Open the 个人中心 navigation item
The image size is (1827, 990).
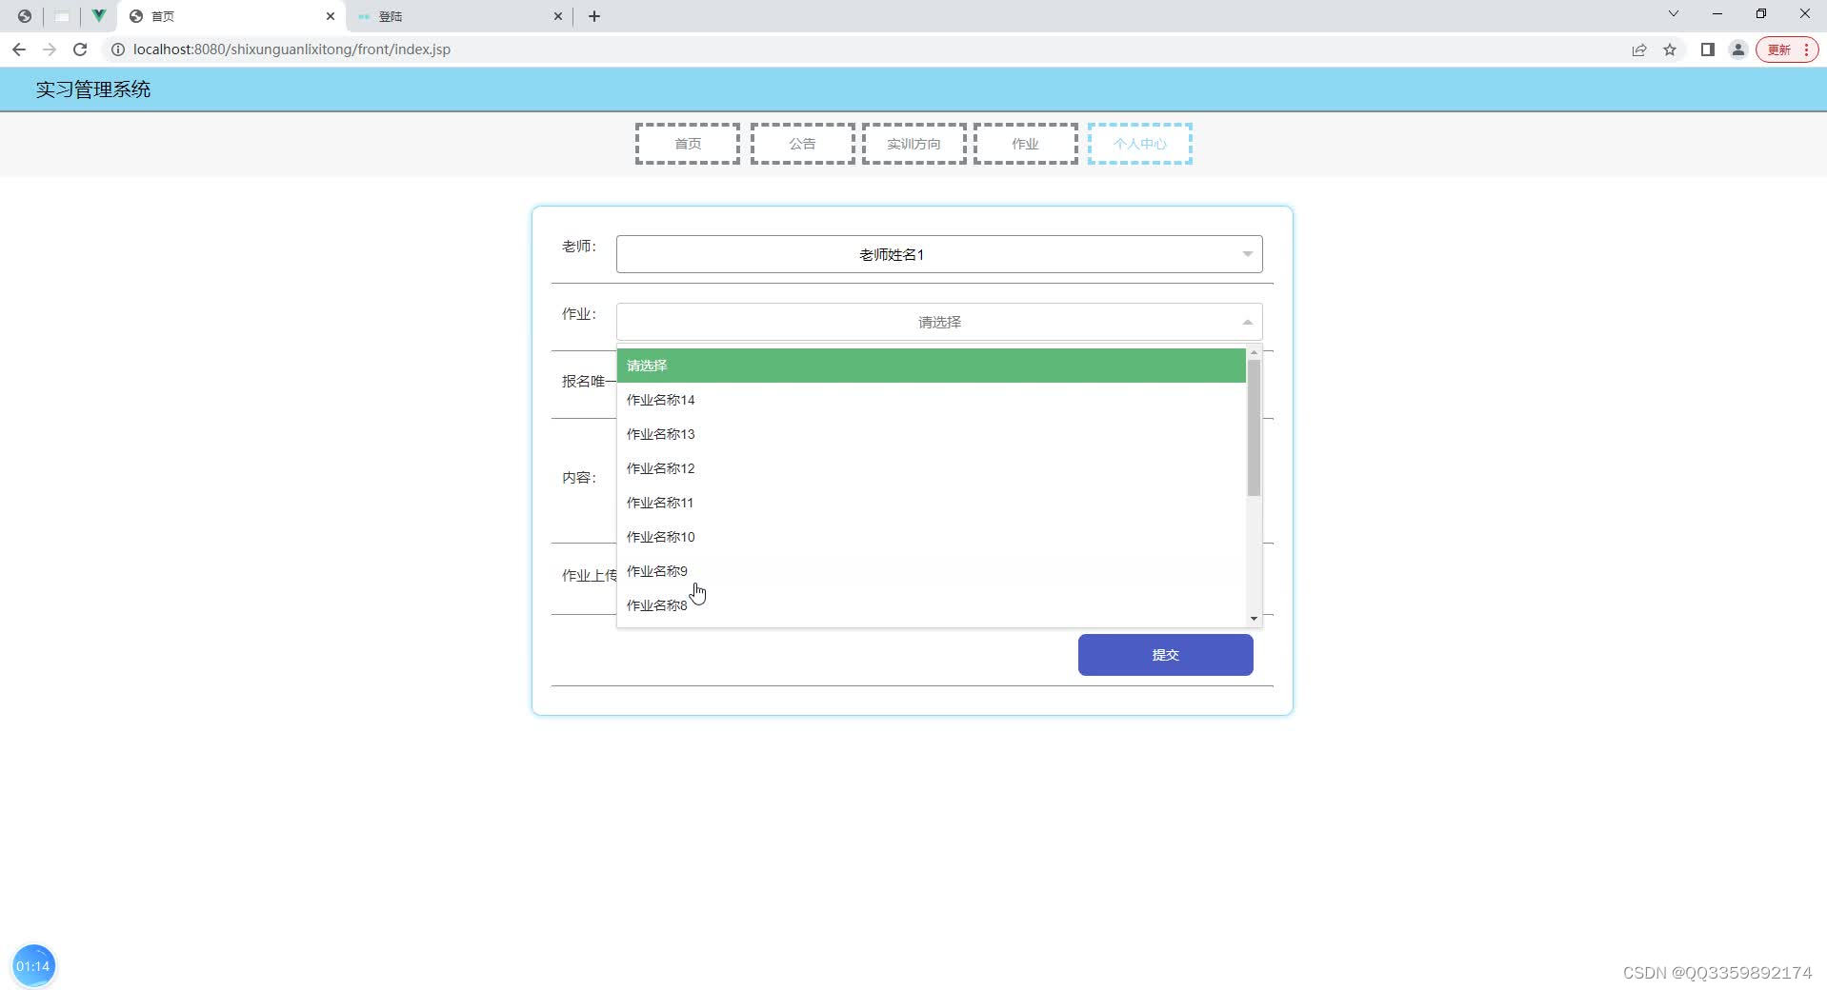(1140, 144)
